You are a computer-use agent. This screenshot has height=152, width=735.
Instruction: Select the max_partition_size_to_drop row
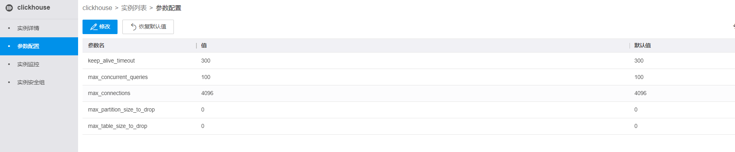pyautogui.click(x=409, y=110)
